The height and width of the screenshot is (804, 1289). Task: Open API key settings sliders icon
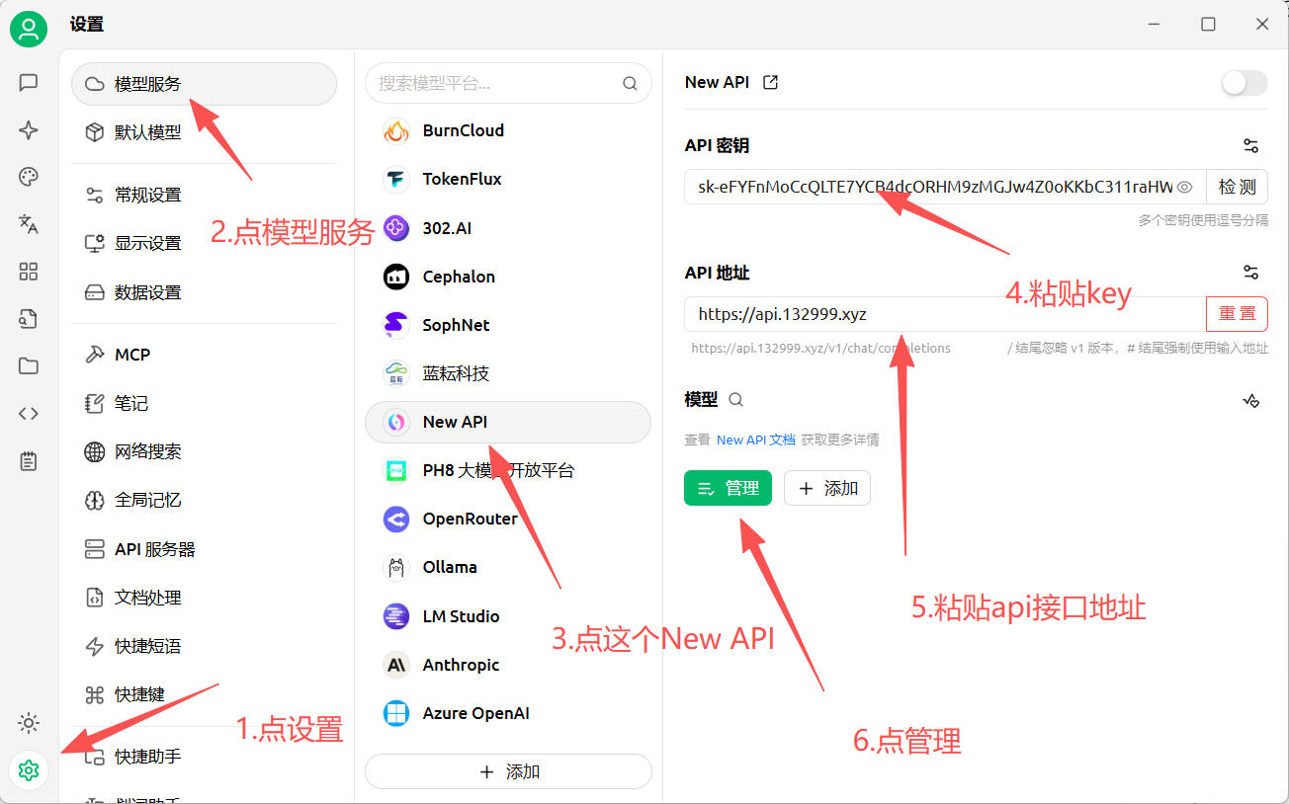coord(1250,146)
